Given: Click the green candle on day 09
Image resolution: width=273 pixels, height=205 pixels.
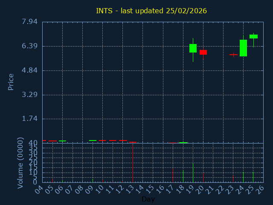Looking at the screenshot, I should 93,140.
